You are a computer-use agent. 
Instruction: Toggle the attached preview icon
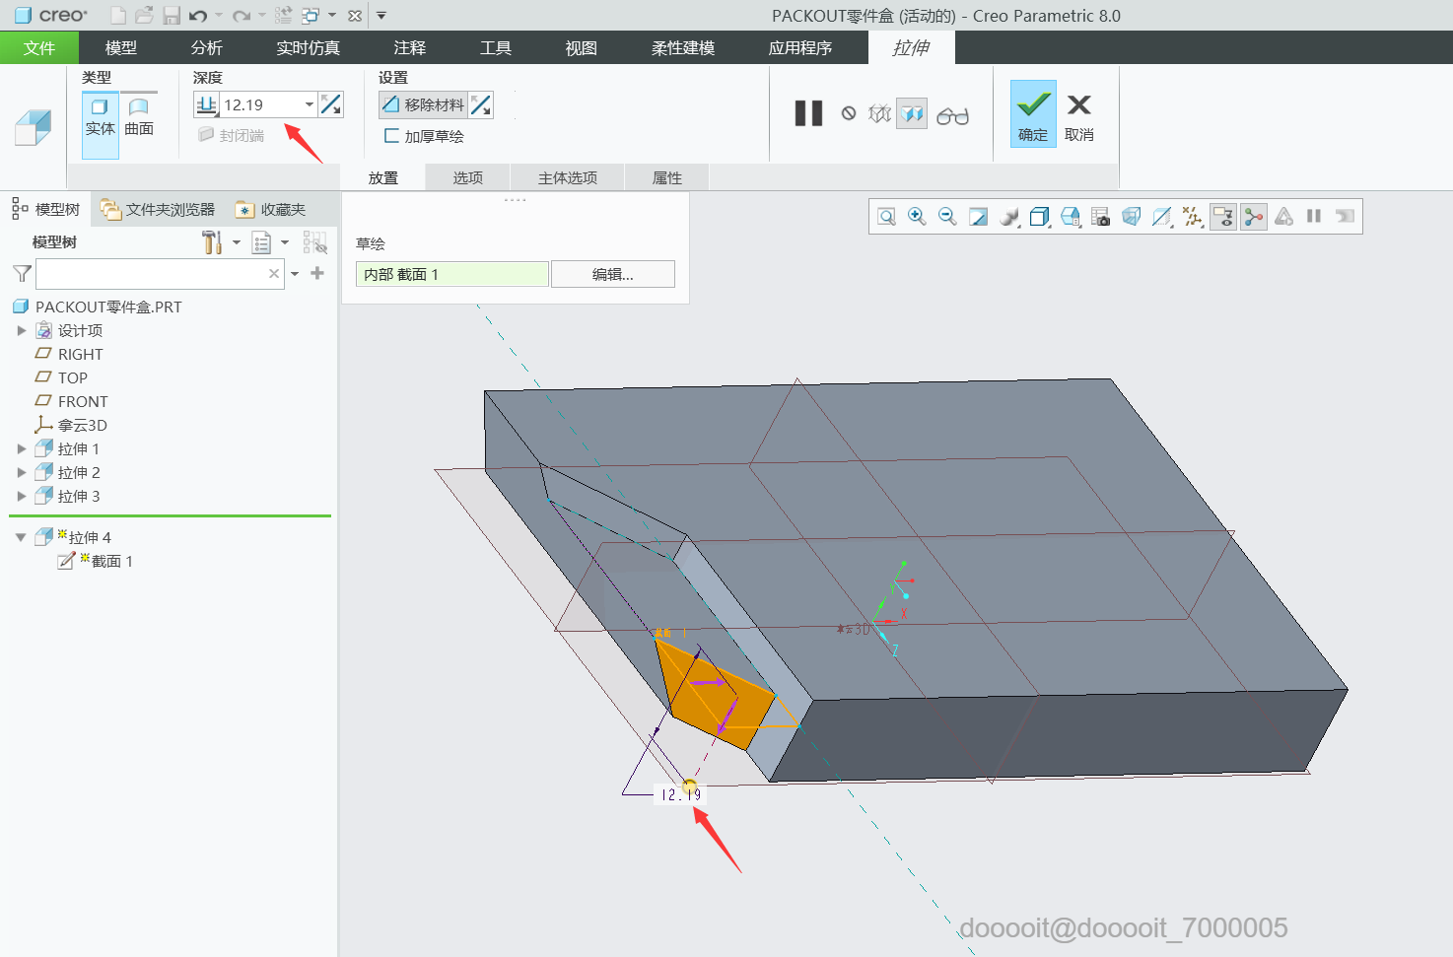(x=912, y=114)
